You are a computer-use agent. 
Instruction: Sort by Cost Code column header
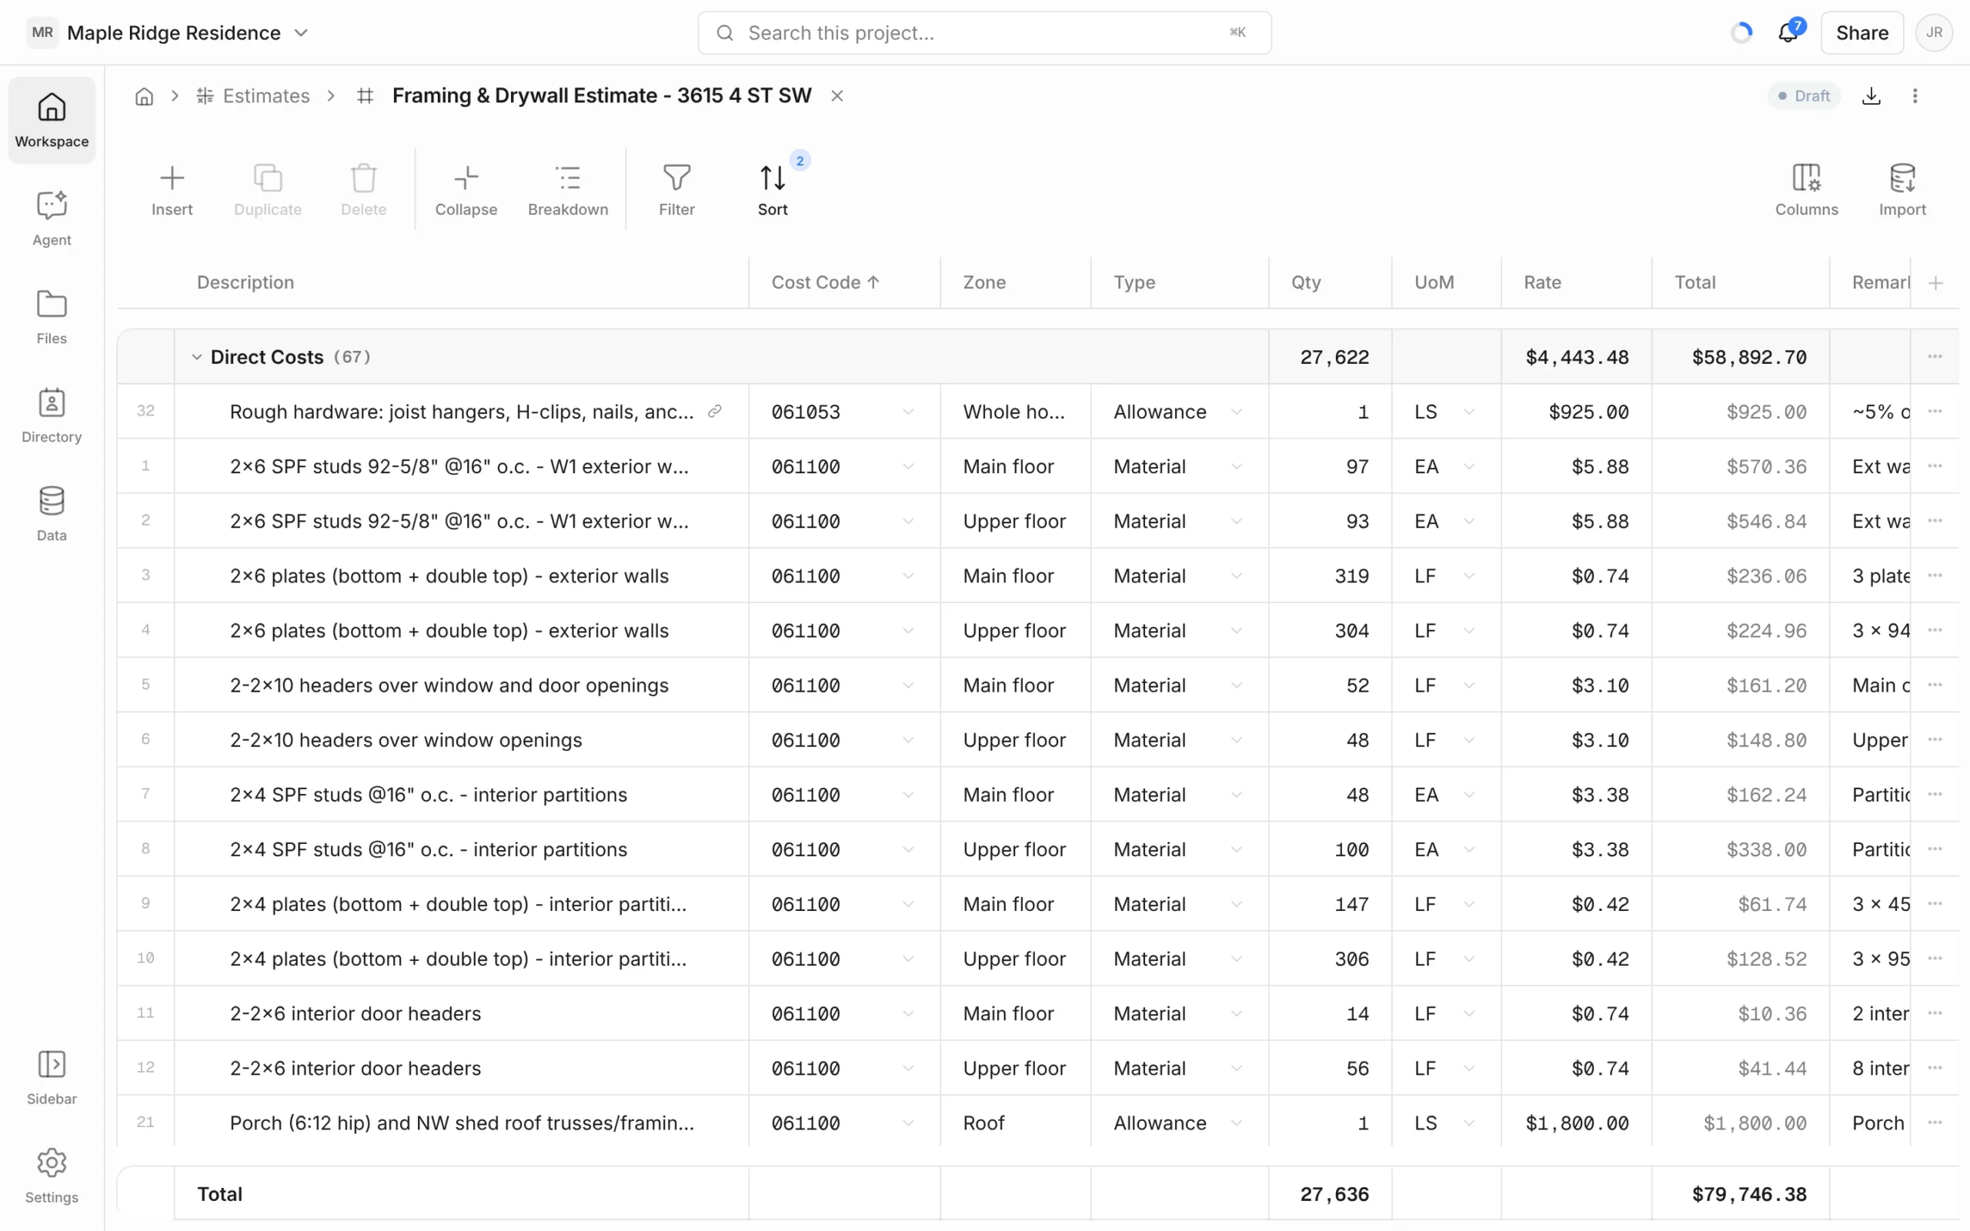click(844, 282)
